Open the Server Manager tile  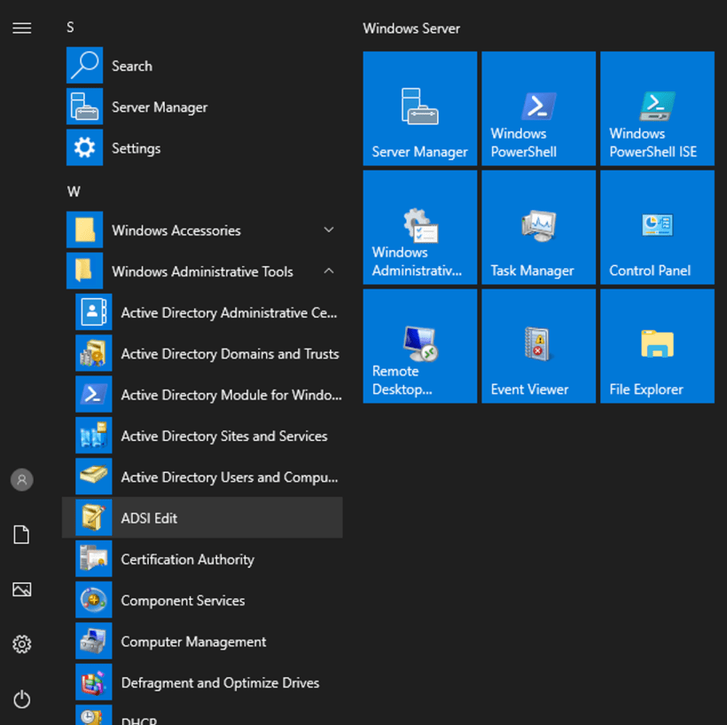(x=420, y=108)
